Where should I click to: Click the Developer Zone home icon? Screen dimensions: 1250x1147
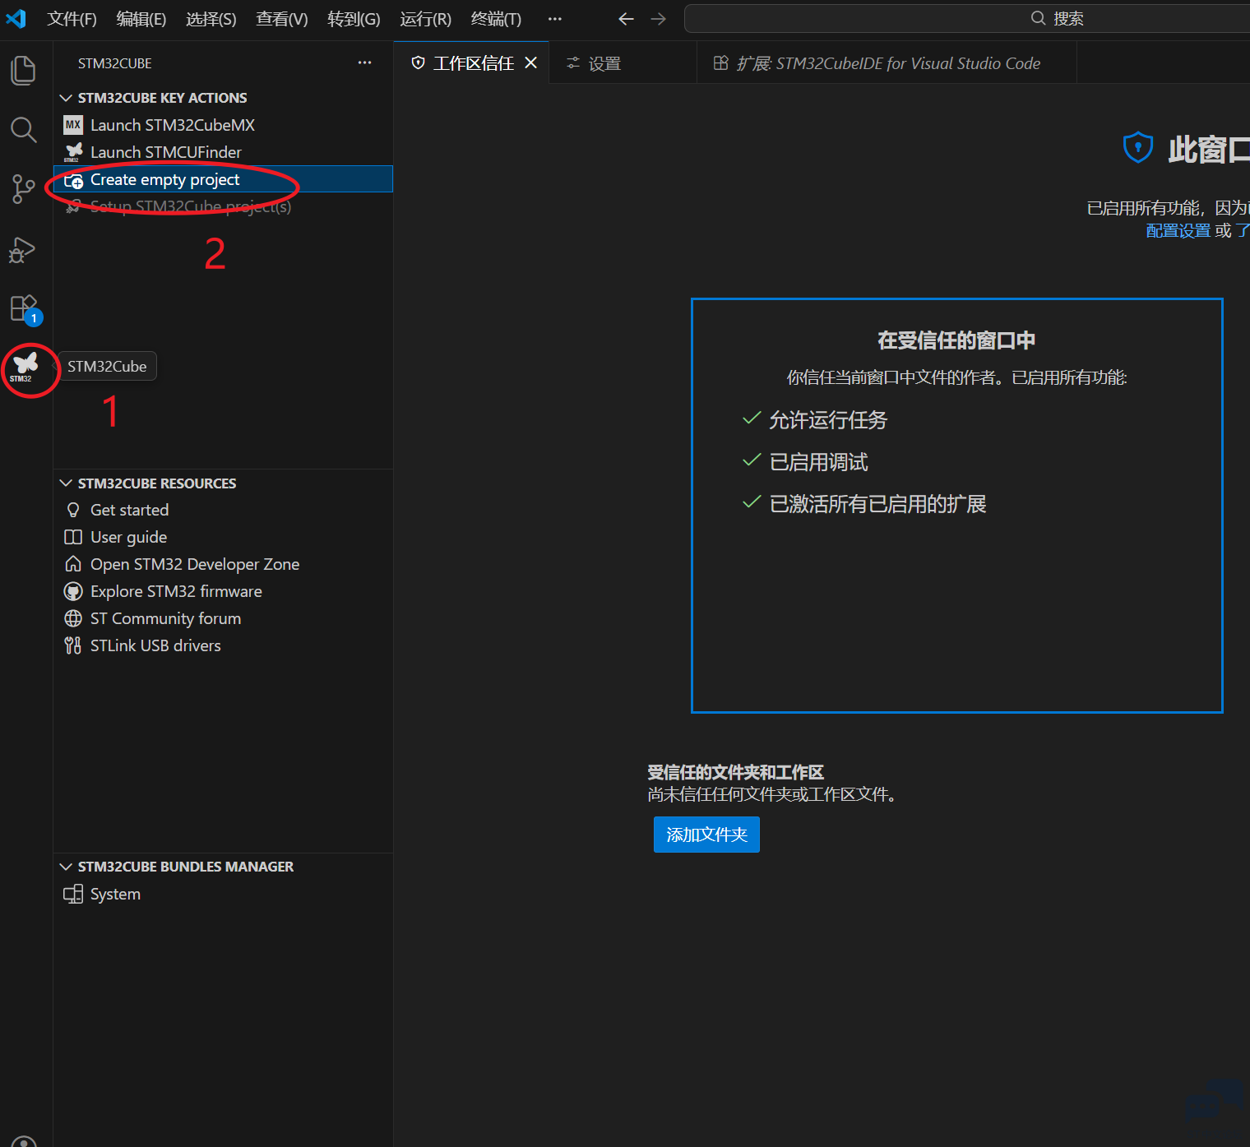point(73,564)
